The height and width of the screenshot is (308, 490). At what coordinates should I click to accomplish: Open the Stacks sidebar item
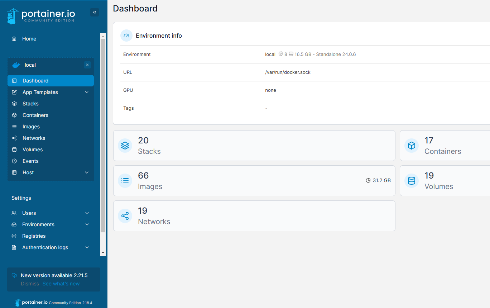point(51,104)
